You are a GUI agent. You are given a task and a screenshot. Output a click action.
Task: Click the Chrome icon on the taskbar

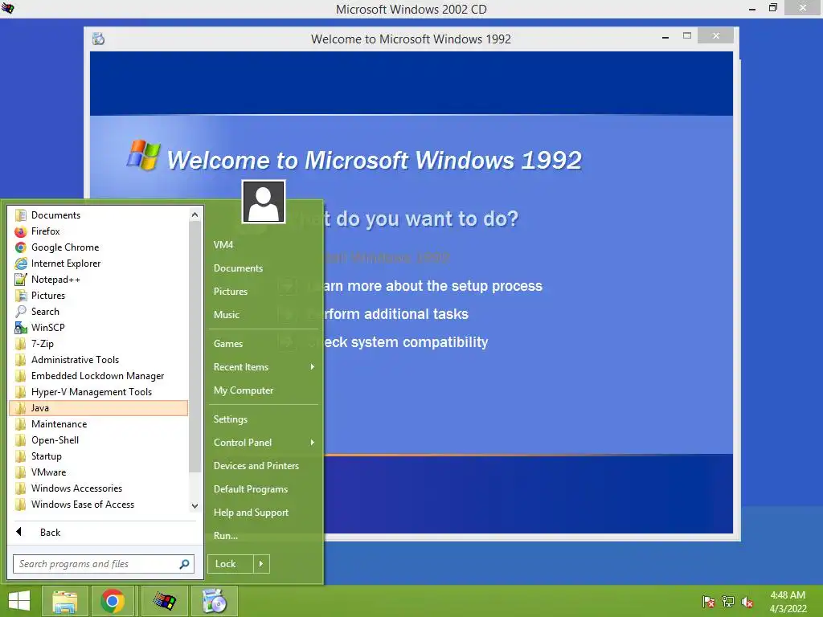click(113, 601)
